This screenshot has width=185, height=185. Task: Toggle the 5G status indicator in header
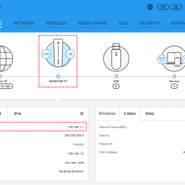(x=176, y=7)
